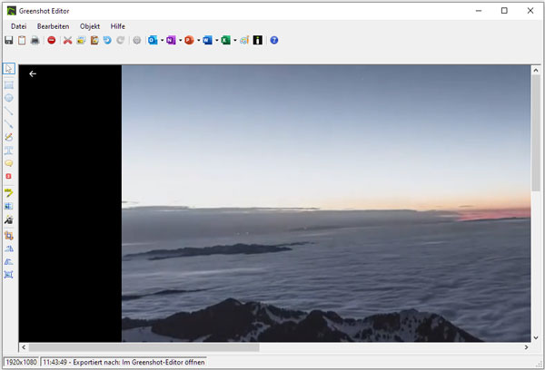This screenshot has height=370, width=545.
Task: Open the Objekt menu
Action: pyautogui.click(x=90, y=26)
